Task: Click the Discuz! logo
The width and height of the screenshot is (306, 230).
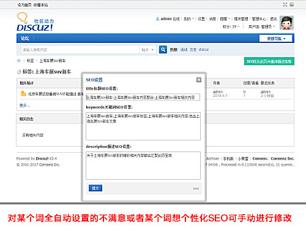Action: point(35,22)
